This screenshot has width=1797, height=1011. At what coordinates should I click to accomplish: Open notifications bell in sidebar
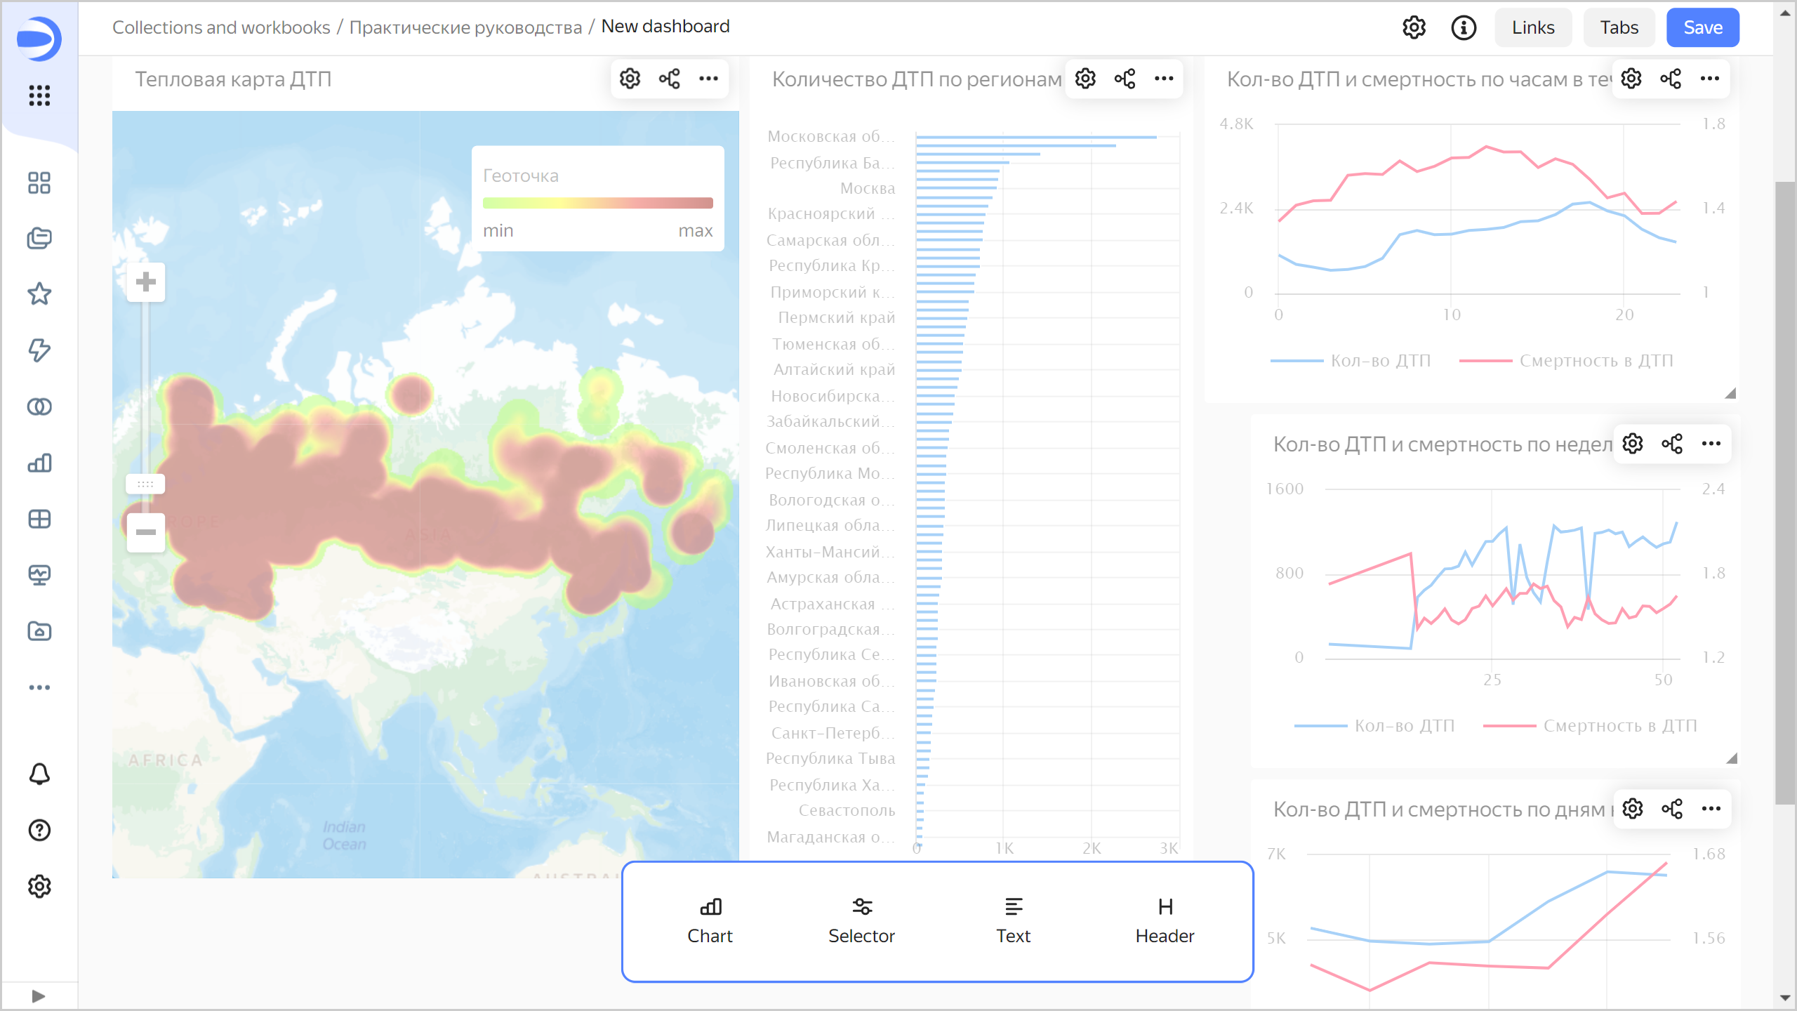click(39, 774)
